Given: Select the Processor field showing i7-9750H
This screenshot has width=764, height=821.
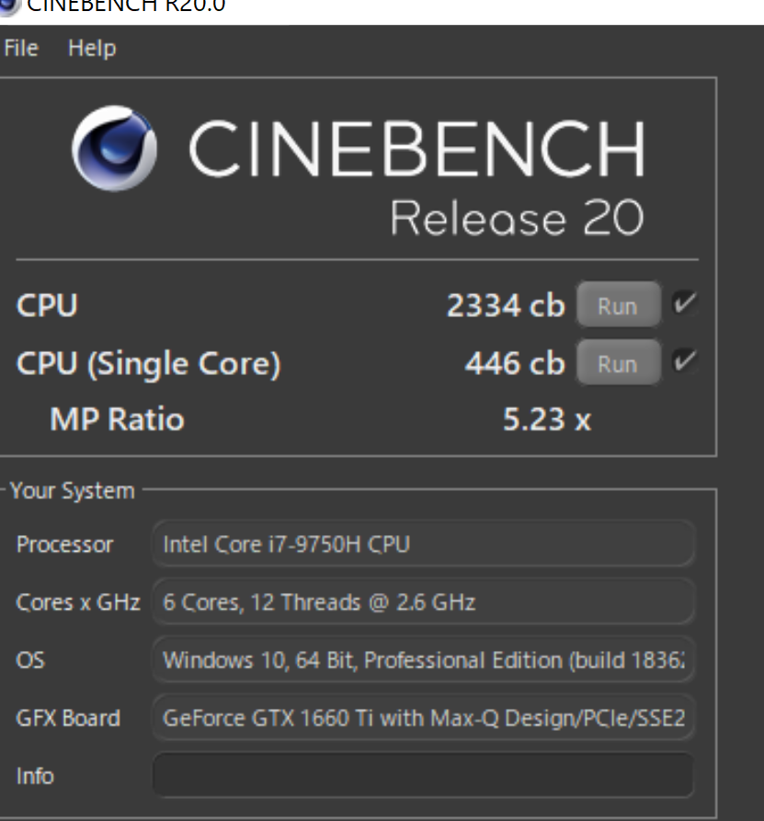Looking at the screenshot, I should click(423, 544).
